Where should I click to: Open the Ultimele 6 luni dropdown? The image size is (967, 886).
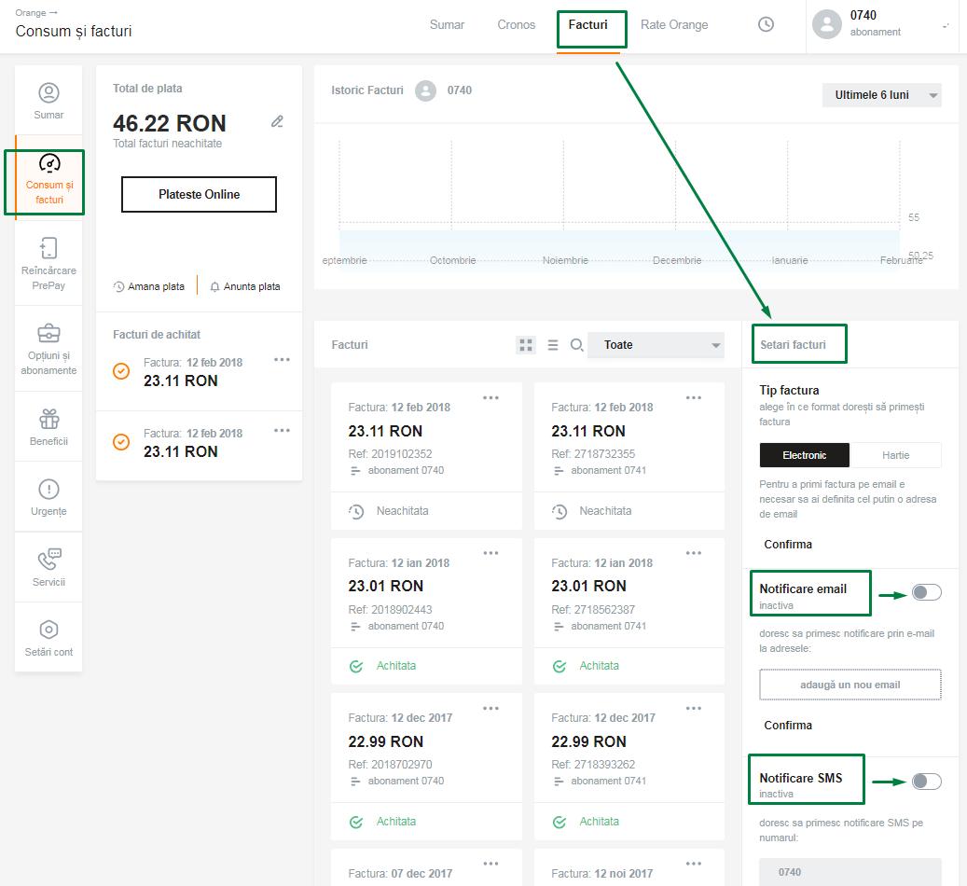(881, 95)
